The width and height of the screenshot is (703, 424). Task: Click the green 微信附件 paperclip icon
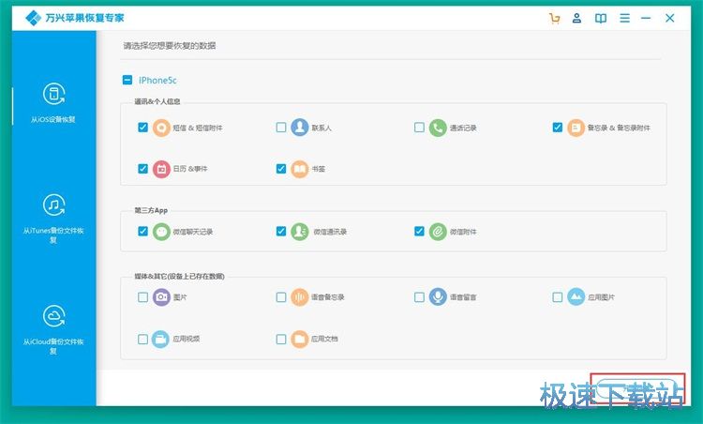coord(438,232)
